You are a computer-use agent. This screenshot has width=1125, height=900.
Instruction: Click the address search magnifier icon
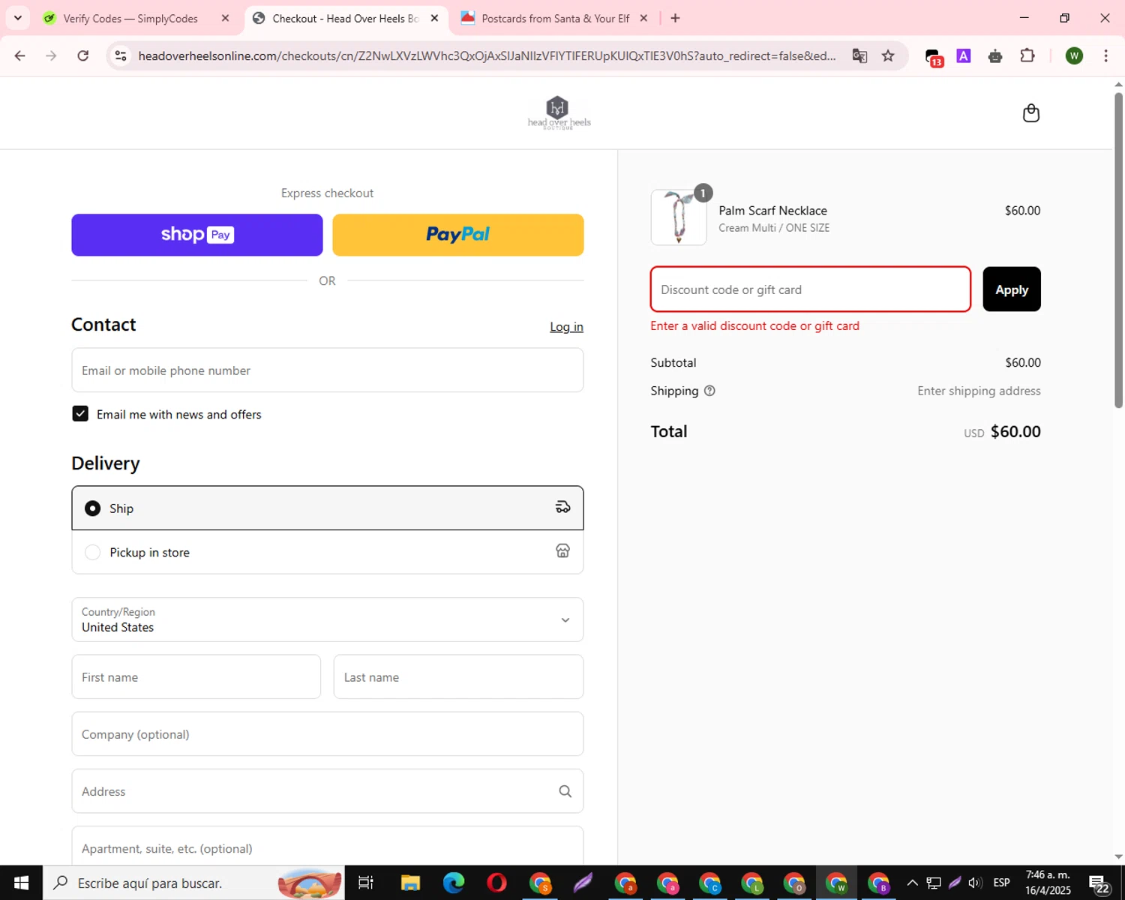pos(565,791)
